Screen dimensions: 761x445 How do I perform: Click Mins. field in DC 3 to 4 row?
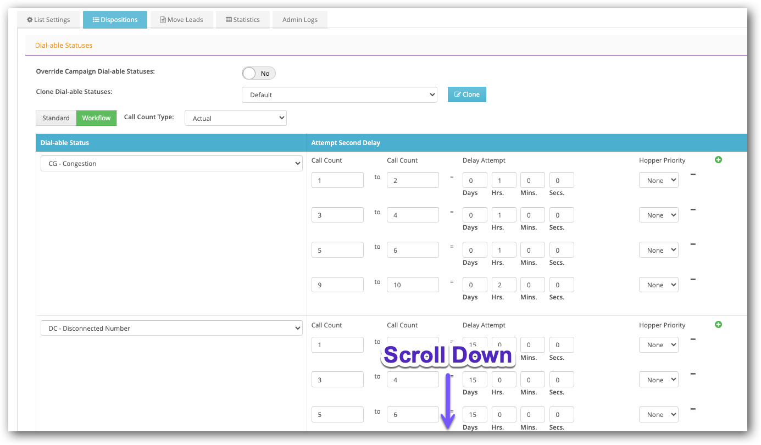[533, 380]
